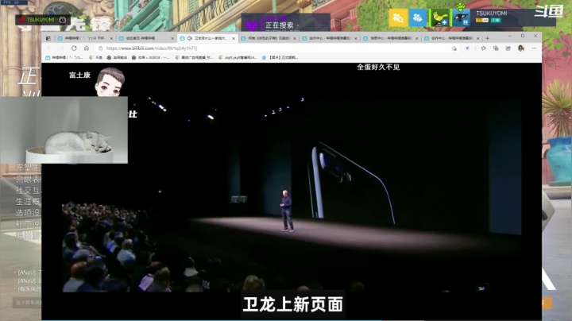Open the sixth favorites bar bookmark
Viewport: 572px width, 321px height.
point(238,58)
